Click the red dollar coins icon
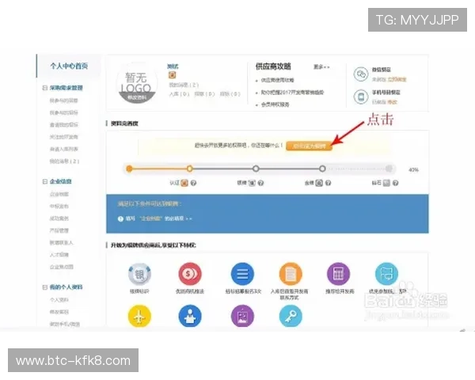475x380 pixels. tap(190, 274)
